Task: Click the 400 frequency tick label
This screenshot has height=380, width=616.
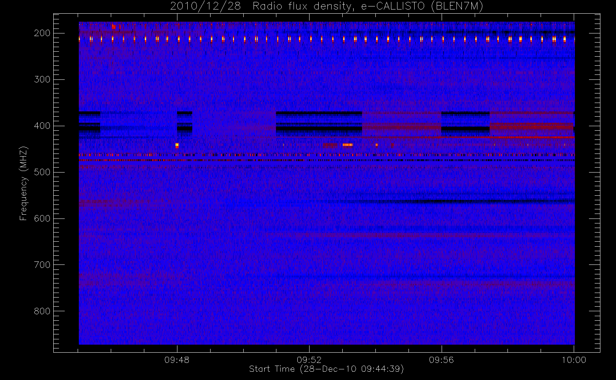Action: point(42,126)
